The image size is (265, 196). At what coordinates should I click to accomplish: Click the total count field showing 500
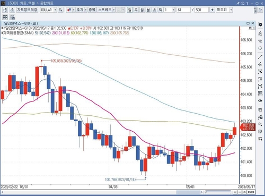[202, 10]
